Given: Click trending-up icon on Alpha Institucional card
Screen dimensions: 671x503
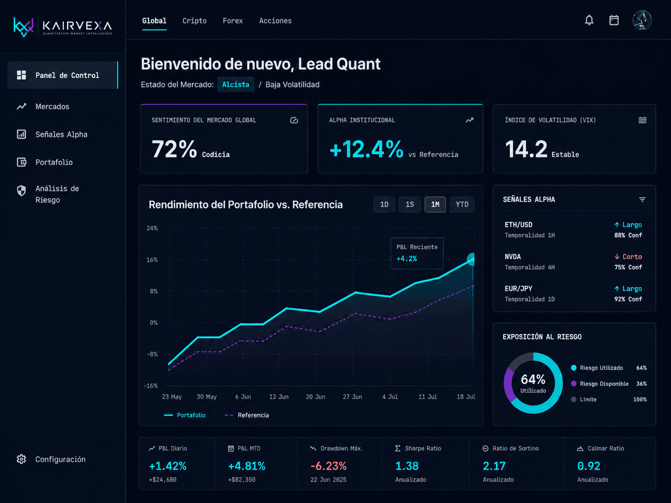Looking at the screenshot, I should pyautogui.click(x=469, y=120).
